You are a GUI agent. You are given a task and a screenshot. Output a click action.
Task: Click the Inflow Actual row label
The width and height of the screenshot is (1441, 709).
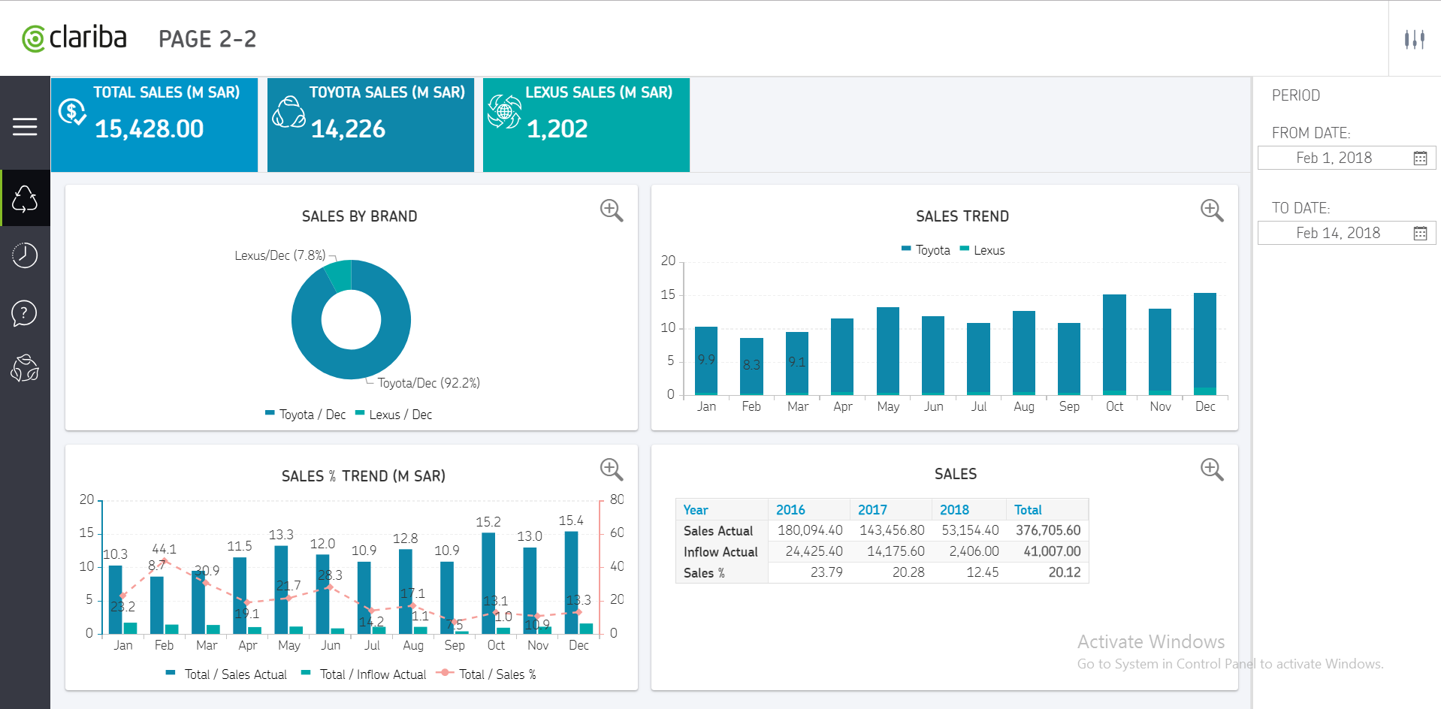tap(720, 552)
